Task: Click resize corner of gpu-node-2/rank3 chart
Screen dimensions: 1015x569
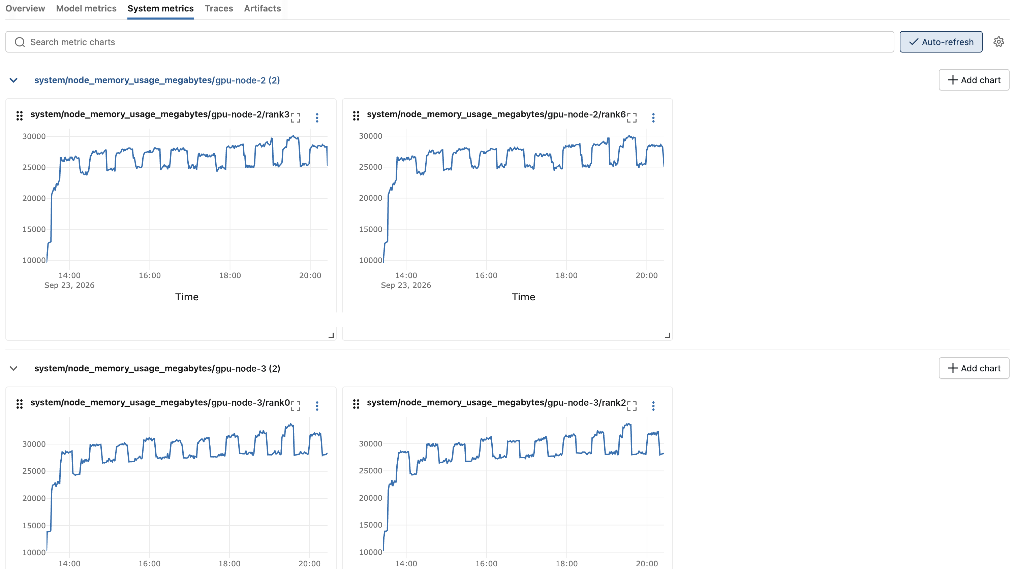Action: click(x=331, y=335)
